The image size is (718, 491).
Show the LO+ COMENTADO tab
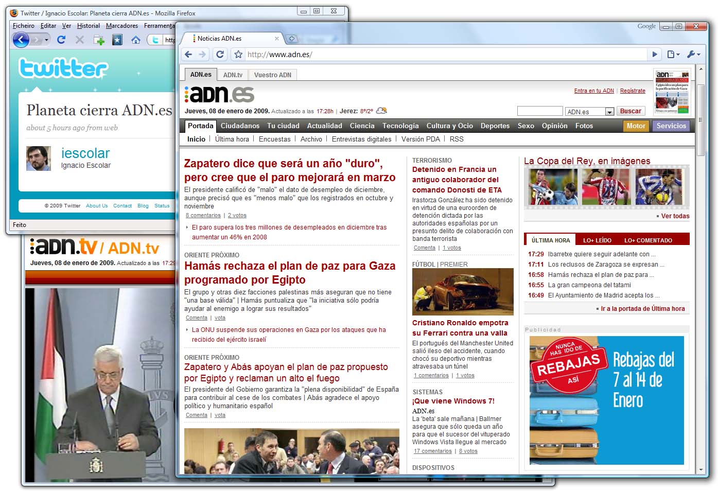coord(648,240)
